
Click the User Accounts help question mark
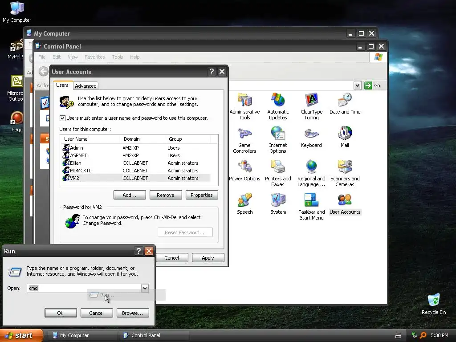tap(212, 72)
